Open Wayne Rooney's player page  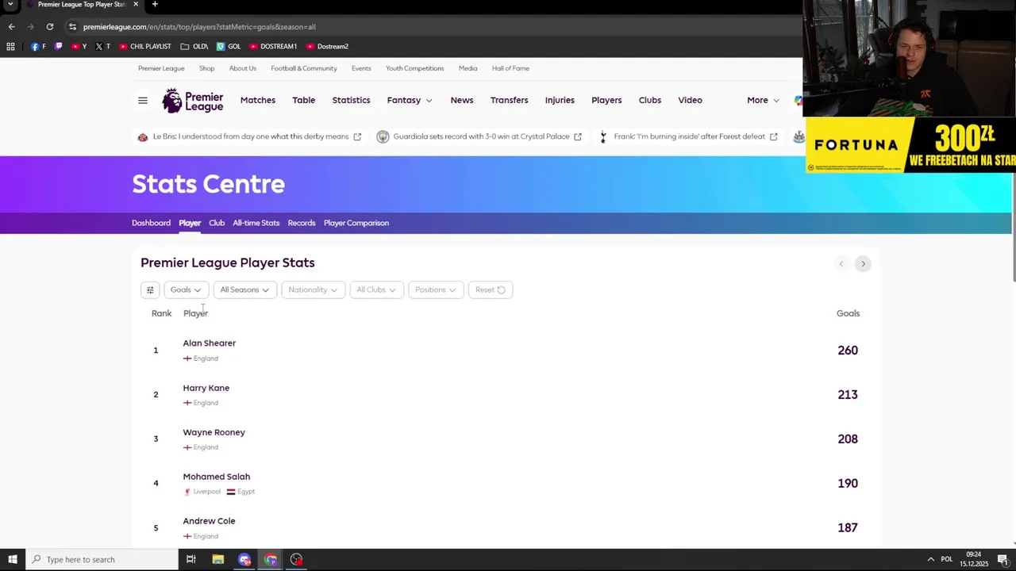(214, 433)
